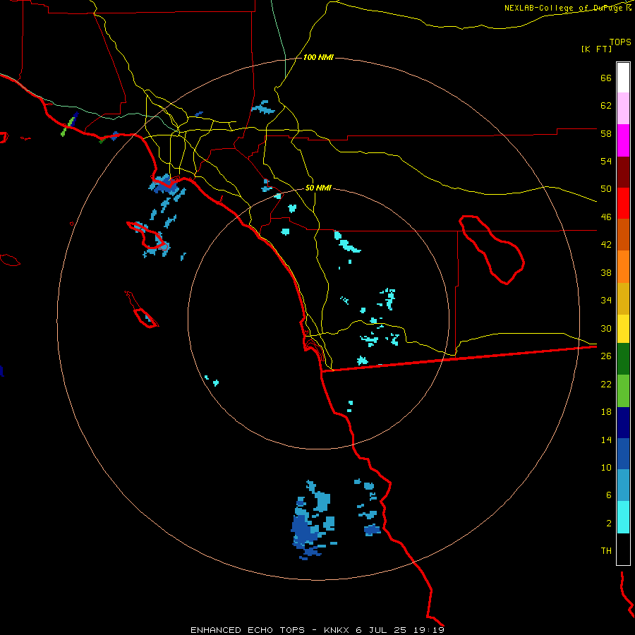Click the 10 legend value
The height and width of the screenshot is (635, 635).
(x=606, y=467)
